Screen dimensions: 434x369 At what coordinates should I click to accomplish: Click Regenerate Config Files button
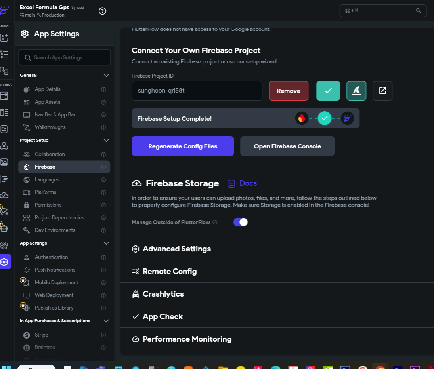[x=183, y=146]
